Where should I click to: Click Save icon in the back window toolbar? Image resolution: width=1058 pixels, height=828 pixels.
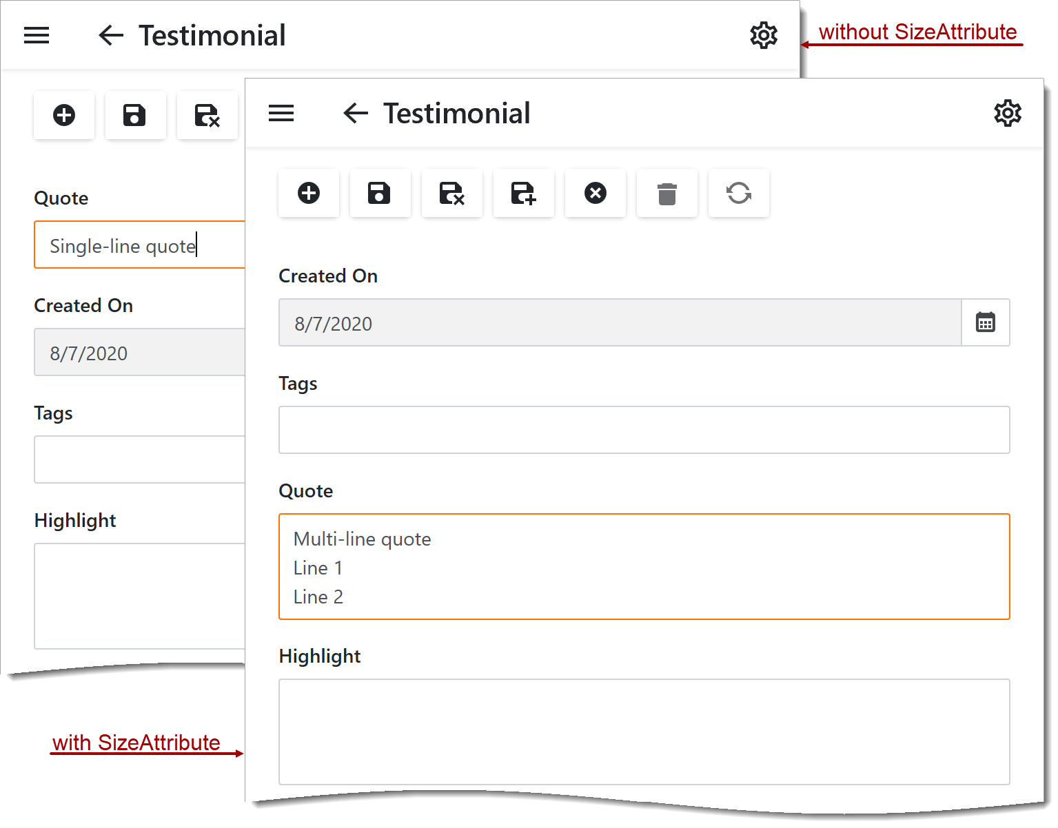(x=135, y=115)
